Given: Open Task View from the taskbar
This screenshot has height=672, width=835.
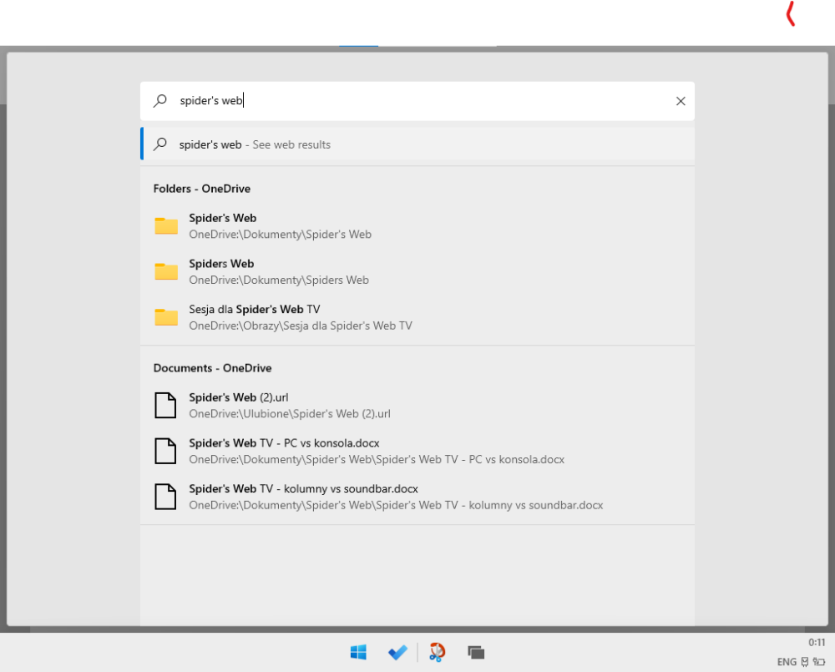Looking at the screenshot, I should coord(476,652).
